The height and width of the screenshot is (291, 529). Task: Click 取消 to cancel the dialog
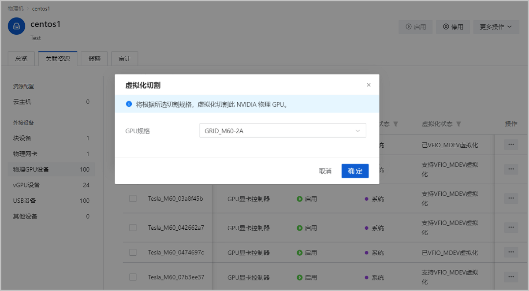[325, 171]
